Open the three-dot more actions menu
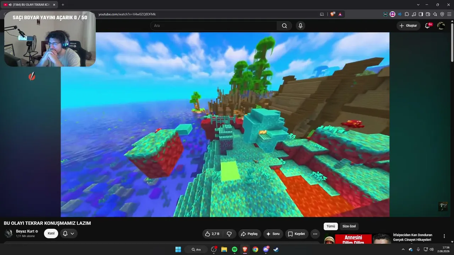Image resolution: width=454 pixels, height=255 pixels. [x=315, y=234]
